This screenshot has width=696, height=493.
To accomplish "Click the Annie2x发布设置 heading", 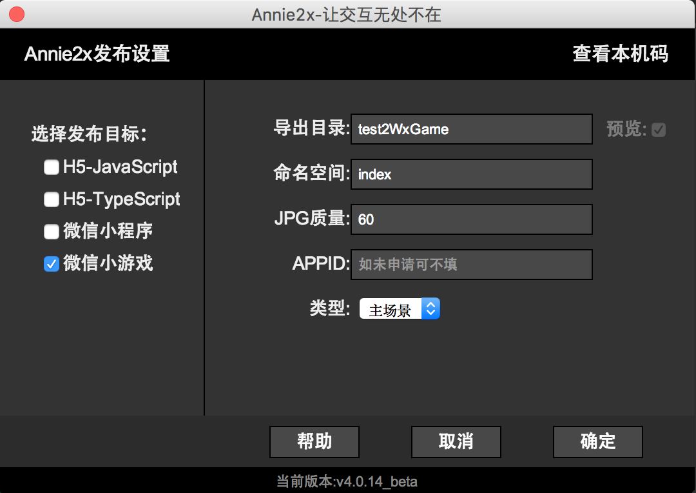I will point(97,54).
